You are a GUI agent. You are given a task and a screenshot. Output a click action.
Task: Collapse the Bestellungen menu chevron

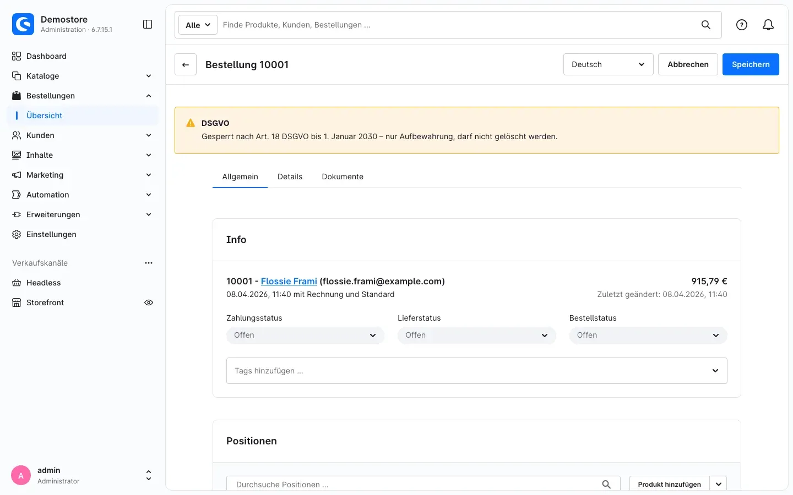[149, 96]
